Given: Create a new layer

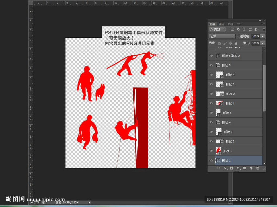Looking at the screenshot, I should (251, 168).
